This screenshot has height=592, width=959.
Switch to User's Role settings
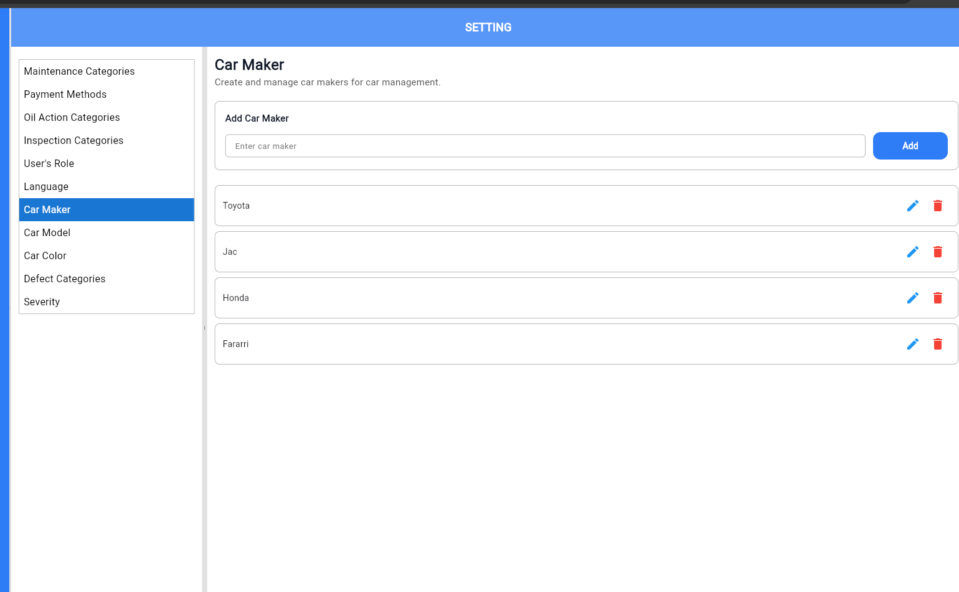tap(49, 164)
